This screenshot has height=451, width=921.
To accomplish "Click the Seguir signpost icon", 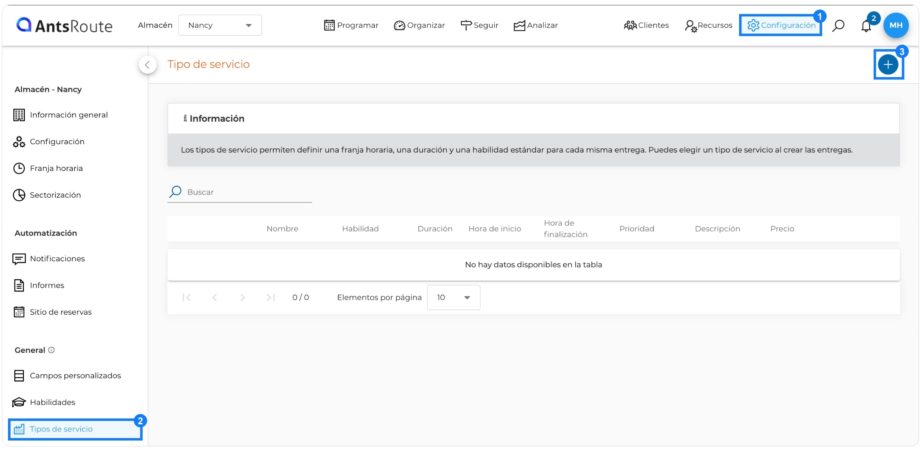I will pyautogui.click(x=466, y=25).
